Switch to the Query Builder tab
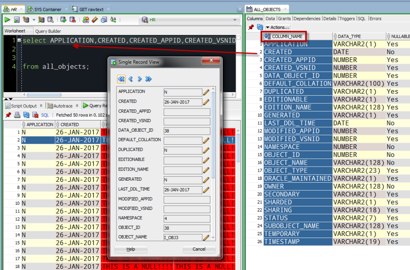 coord(48,31)
